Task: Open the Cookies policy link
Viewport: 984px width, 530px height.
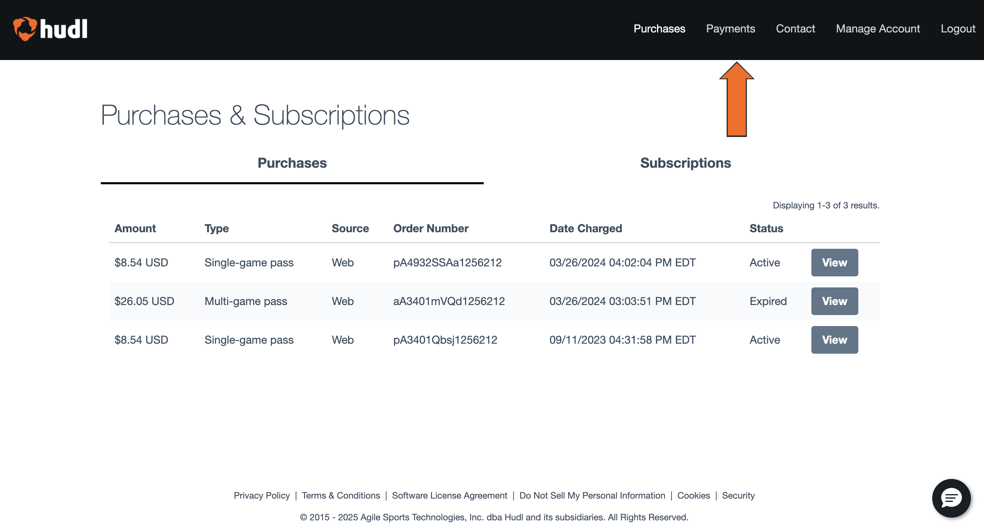Action: click(694, 495)
